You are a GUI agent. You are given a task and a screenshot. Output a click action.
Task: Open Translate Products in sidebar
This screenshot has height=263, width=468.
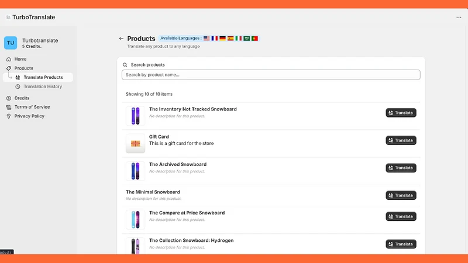pyautogui.click(x=38, y=77)
